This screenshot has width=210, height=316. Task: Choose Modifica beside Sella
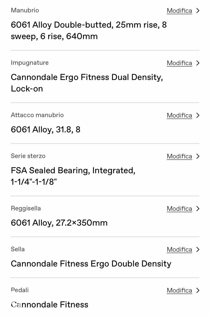(179, 250)
